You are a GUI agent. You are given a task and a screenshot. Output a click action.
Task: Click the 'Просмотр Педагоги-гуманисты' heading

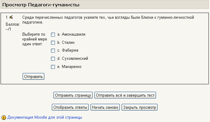[x=41, y=5]
